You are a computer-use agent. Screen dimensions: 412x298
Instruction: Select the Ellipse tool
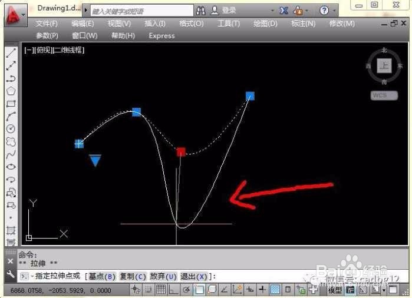tap(11, 167)
